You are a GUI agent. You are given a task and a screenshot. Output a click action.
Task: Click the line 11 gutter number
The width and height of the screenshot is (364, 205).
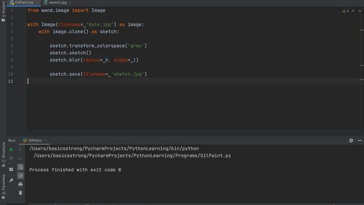tap(11, 81)
